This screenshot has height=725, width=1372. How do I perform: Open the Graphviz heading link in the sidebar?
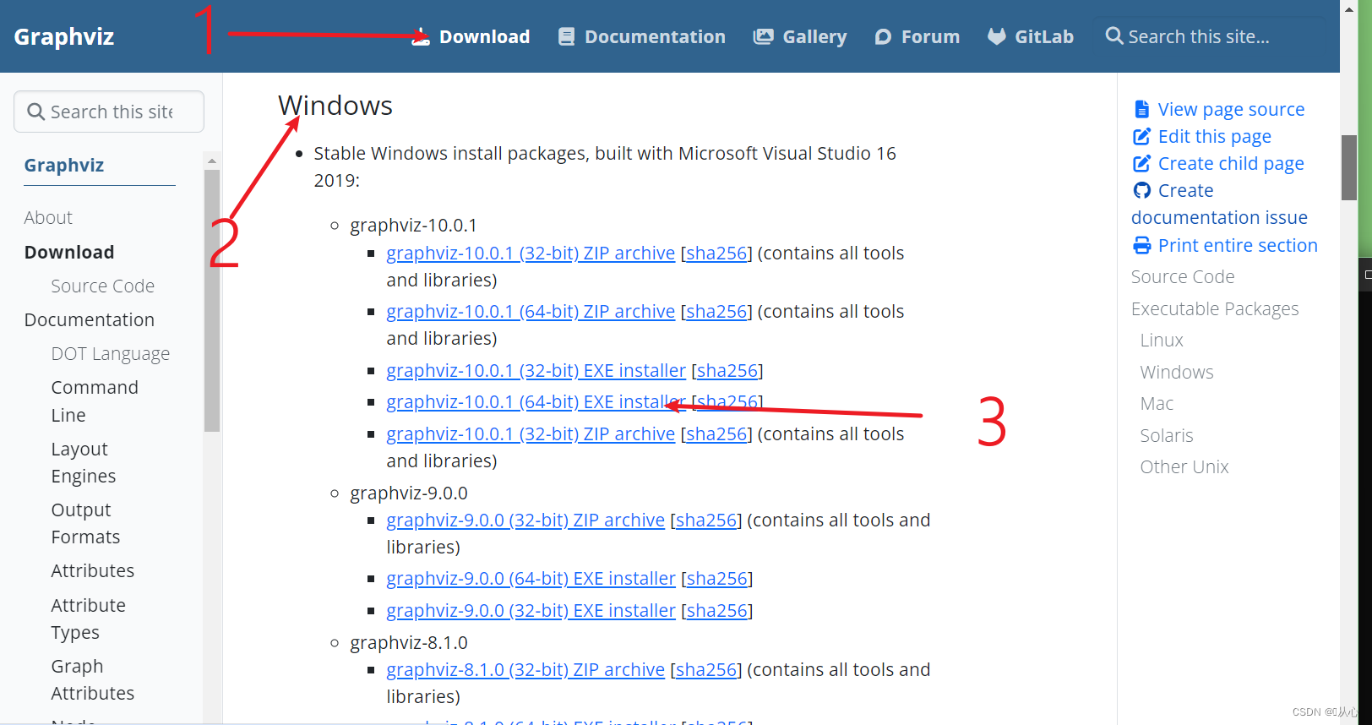[64, 166]
